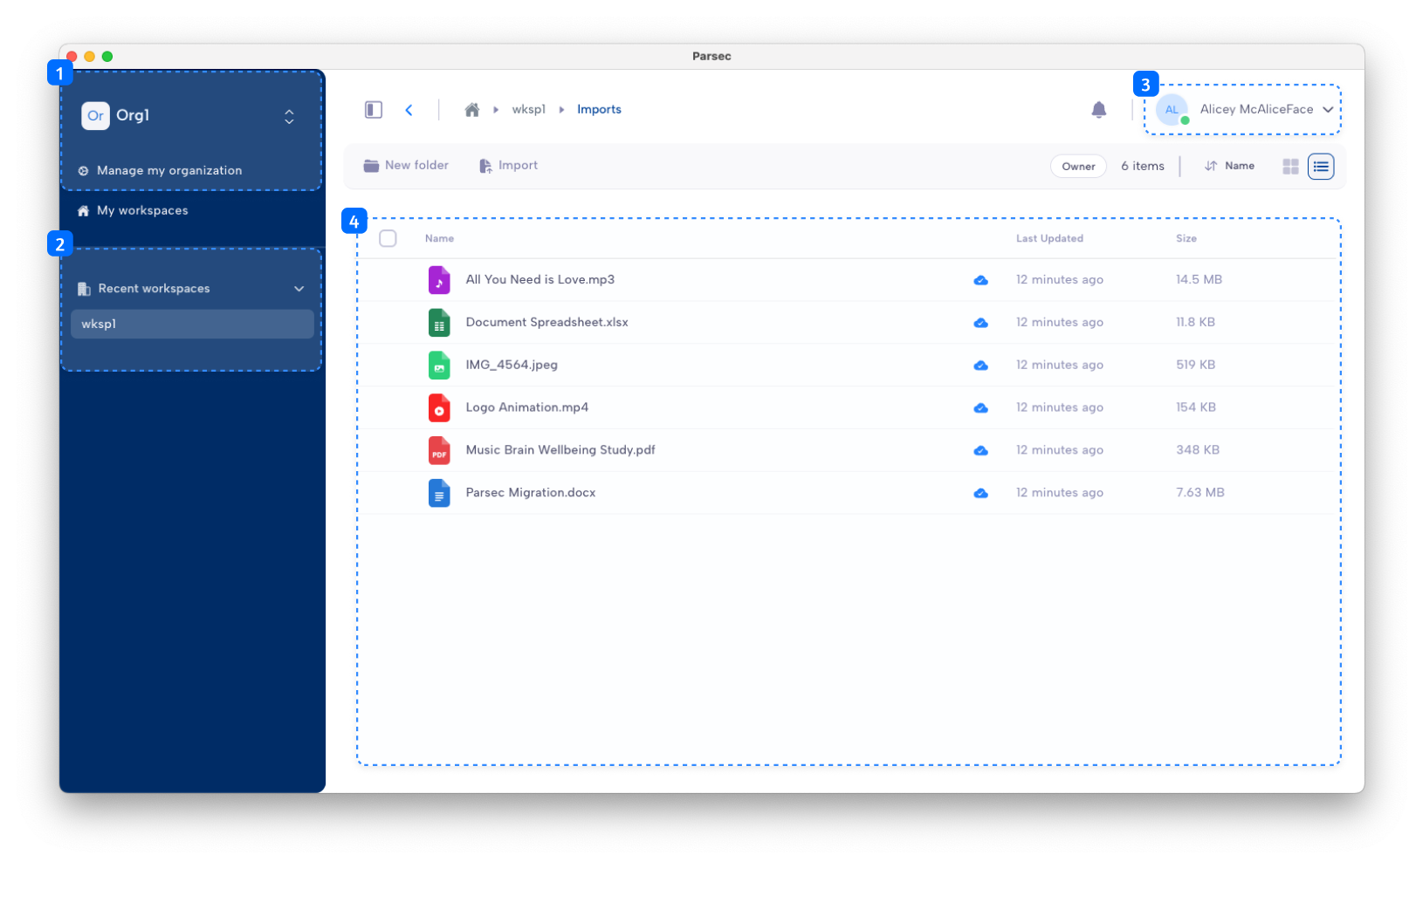Expand the Org1 organization switcher
This screenshot has width=1409, height=903.
click(289, 117)
